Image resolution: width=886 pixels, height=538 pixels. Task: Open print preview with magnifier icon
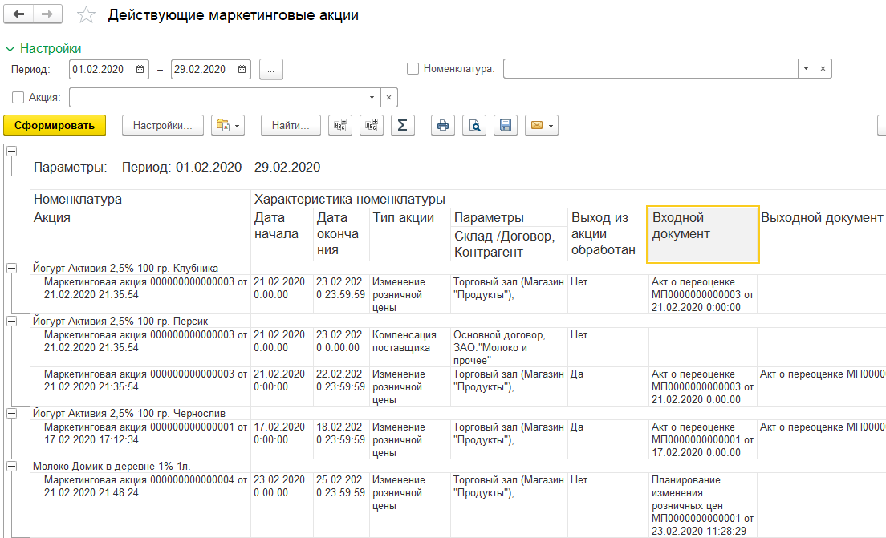click(x=474, y=125)
